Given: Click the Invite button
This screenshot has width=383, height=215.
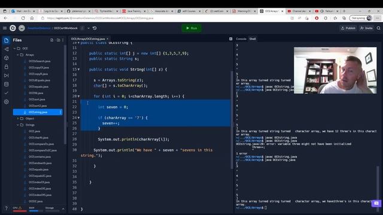Looking at the screenshot, I should coord(366,28).
